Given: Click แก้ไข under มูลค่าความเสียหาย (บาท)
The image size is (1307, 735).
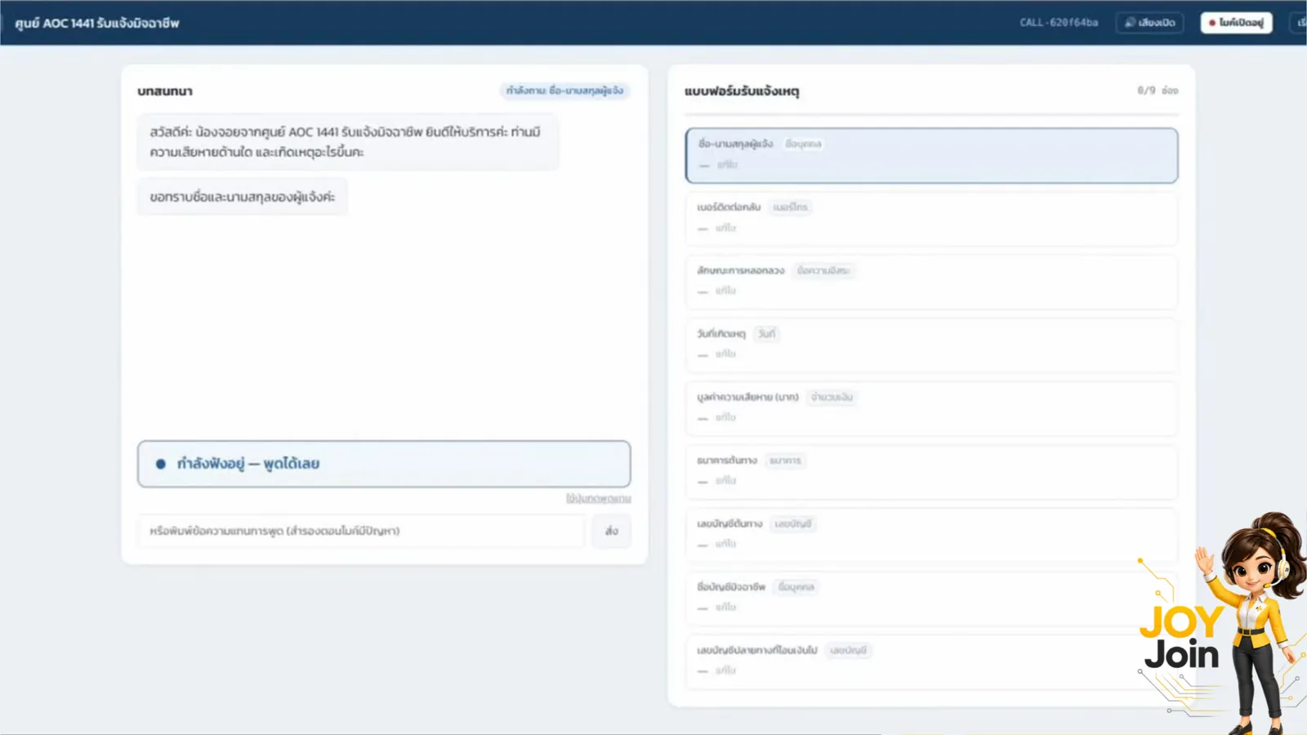Looking at the screenshot, I should tap(725, 417).
